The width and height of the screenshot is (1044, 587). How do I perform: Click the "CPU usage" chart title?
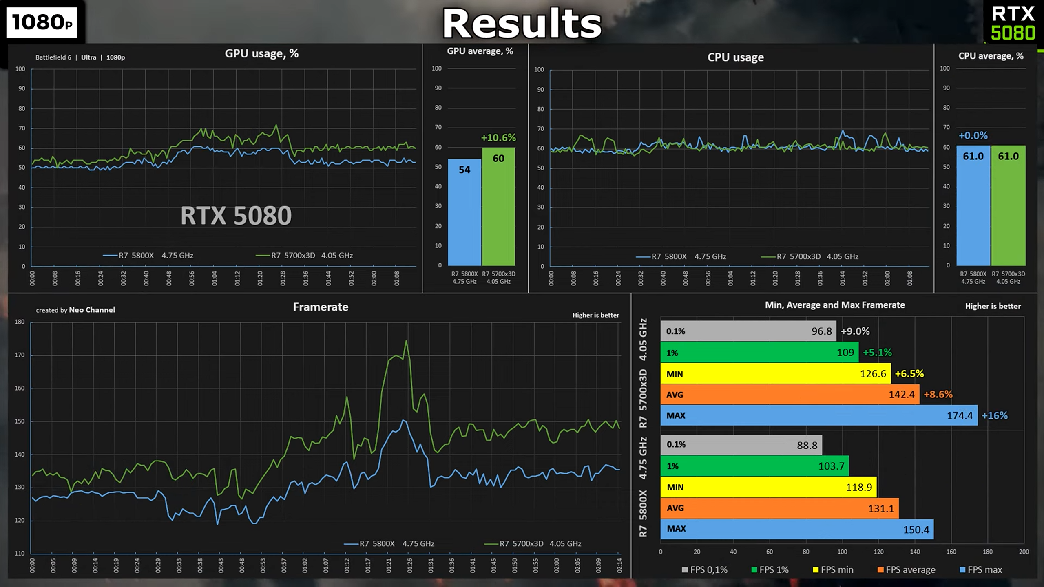pos(736,57)
